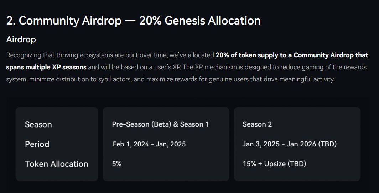Click the "Airdrop" subheading
This screenshot has height=193, width=379.
pyautogui.click(x=21, y=39)
